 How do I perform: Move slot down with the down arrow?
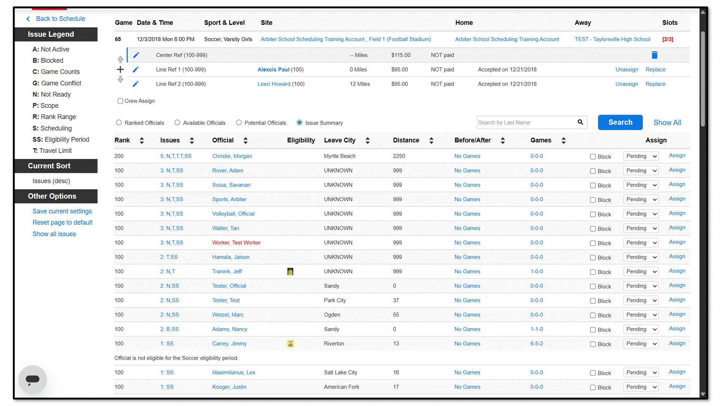[120, 79]
